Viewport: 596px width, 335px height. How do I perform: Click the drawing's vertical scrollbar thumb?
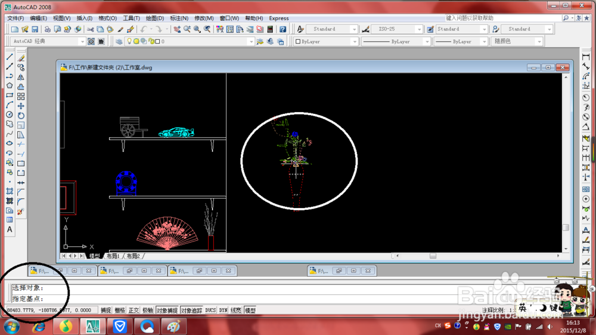pos(566,227)
